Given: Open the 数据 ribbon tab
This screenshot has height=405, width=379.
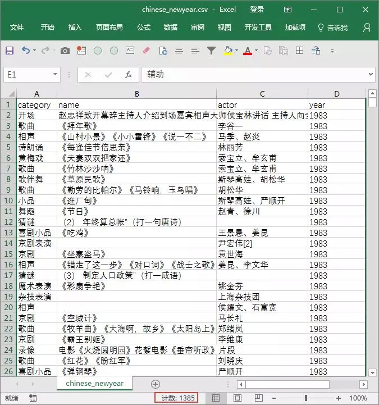Looking at the screenshot, I should [171, 28].
